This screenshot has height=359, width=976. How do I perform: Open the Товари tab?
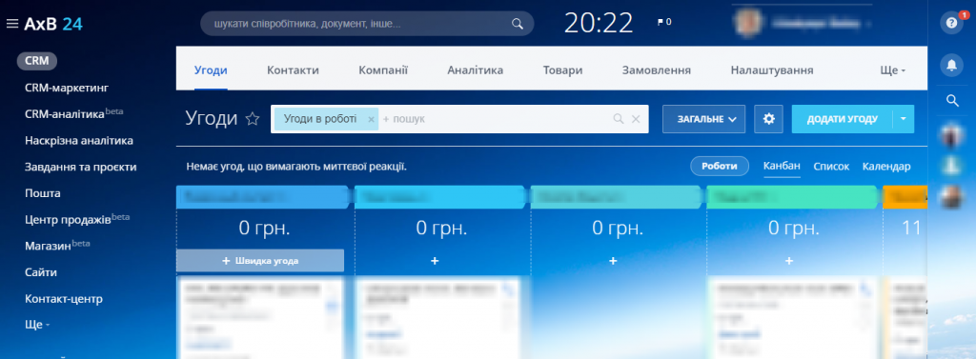click(x=562, y=70)
